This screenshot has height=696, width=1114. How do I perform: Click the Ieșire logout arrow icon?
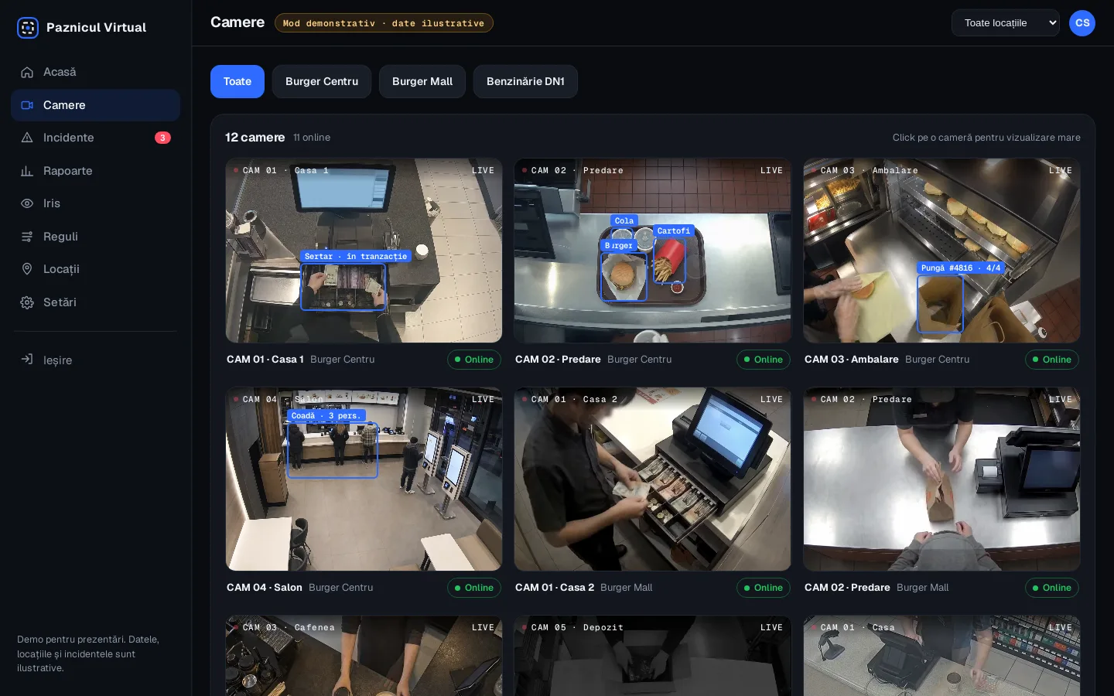[27, 360]
